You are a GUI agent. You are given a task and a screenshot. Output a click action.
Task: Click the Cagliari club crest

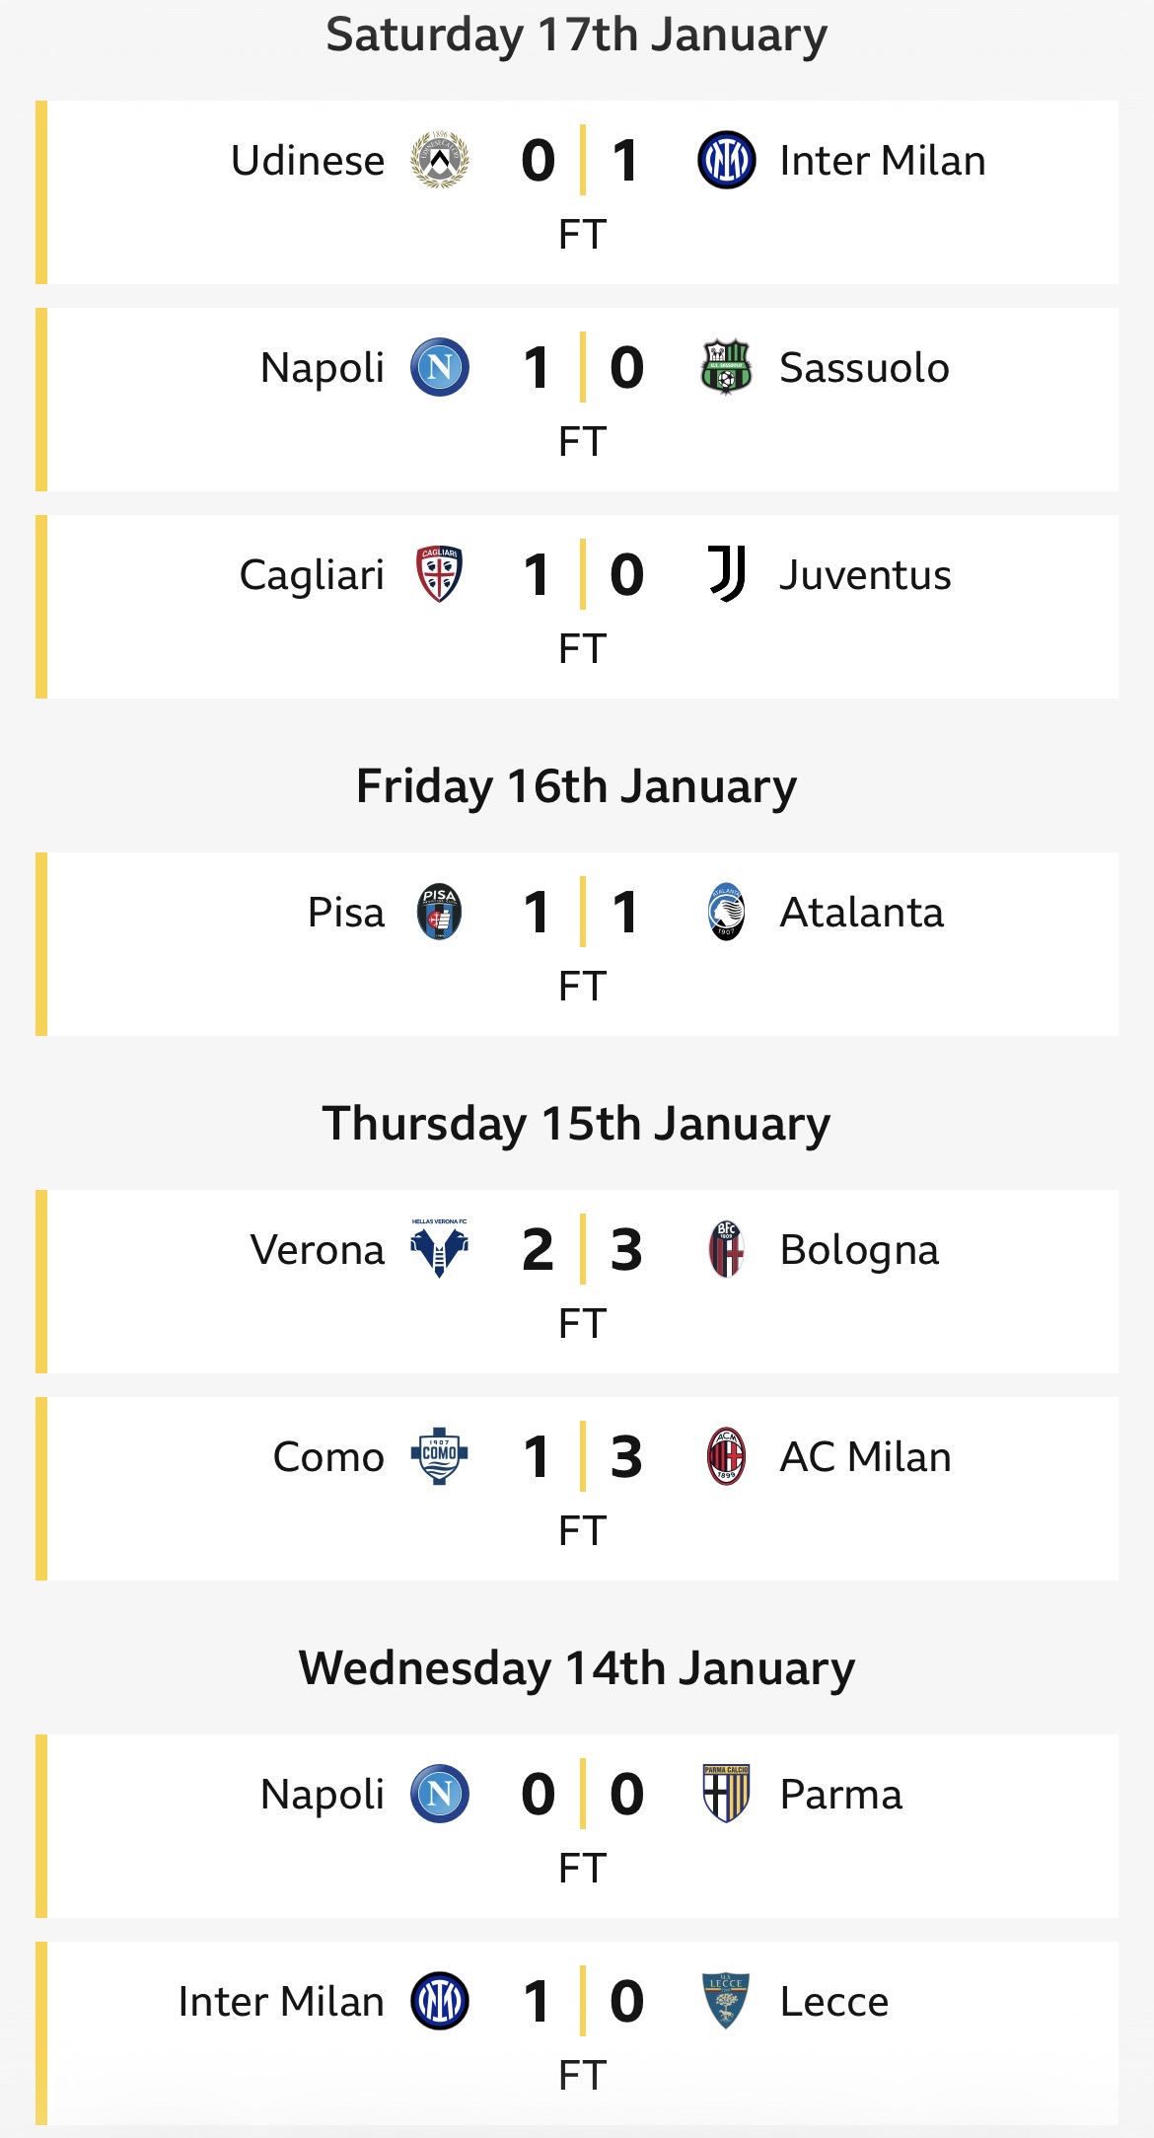[439, 574]
